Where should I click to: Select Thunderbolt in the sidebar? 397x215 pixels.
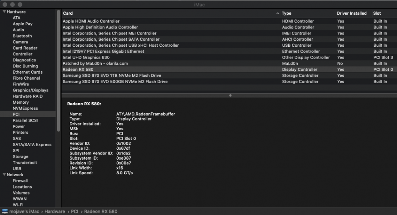[25, 163]
